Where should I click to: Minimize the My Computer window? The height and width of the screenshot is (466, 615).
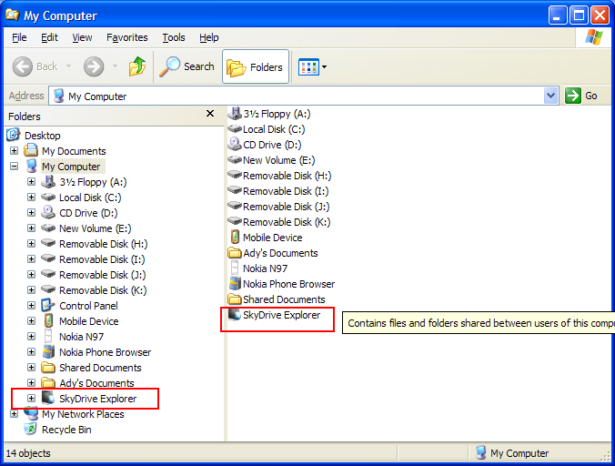tap(558, 15)
